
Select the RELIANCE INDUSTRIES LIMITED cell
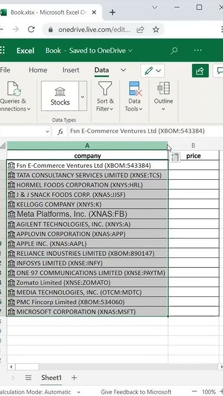(x=87, y=254)
